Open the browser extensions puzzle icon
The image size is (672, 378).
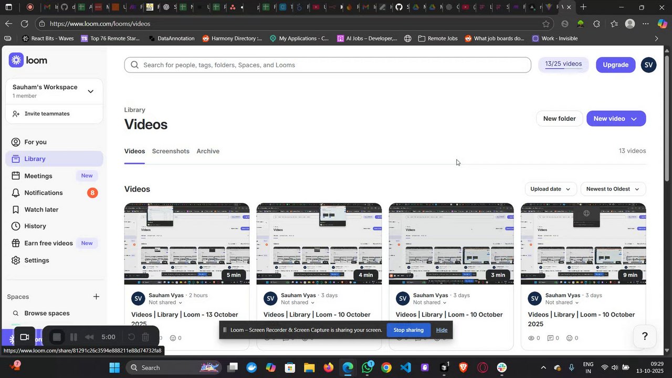coord(597,24)
